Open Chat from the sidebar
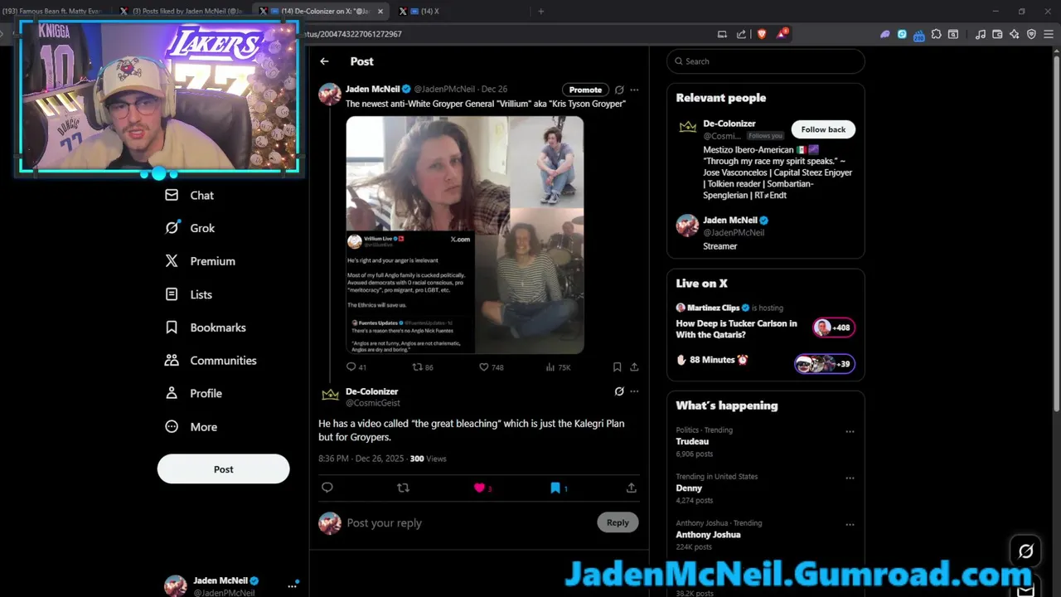The image size is (1061, 597). pos(189,195)
